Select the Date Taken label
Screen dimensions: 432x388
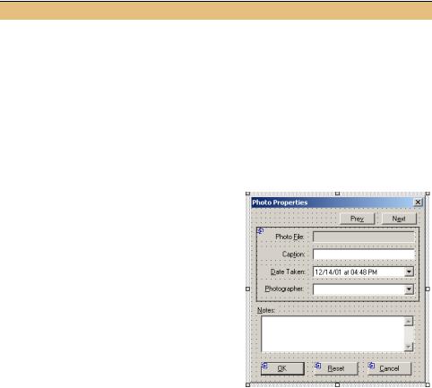click(x=288, y=272)
